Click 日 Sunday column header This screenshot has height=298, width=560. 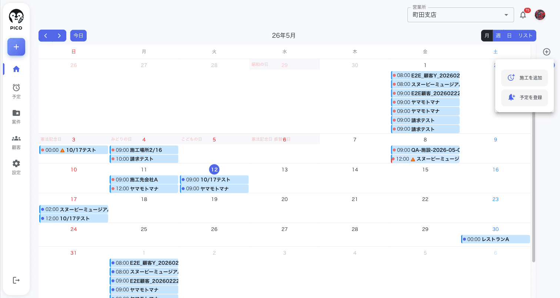coord(74,51)
